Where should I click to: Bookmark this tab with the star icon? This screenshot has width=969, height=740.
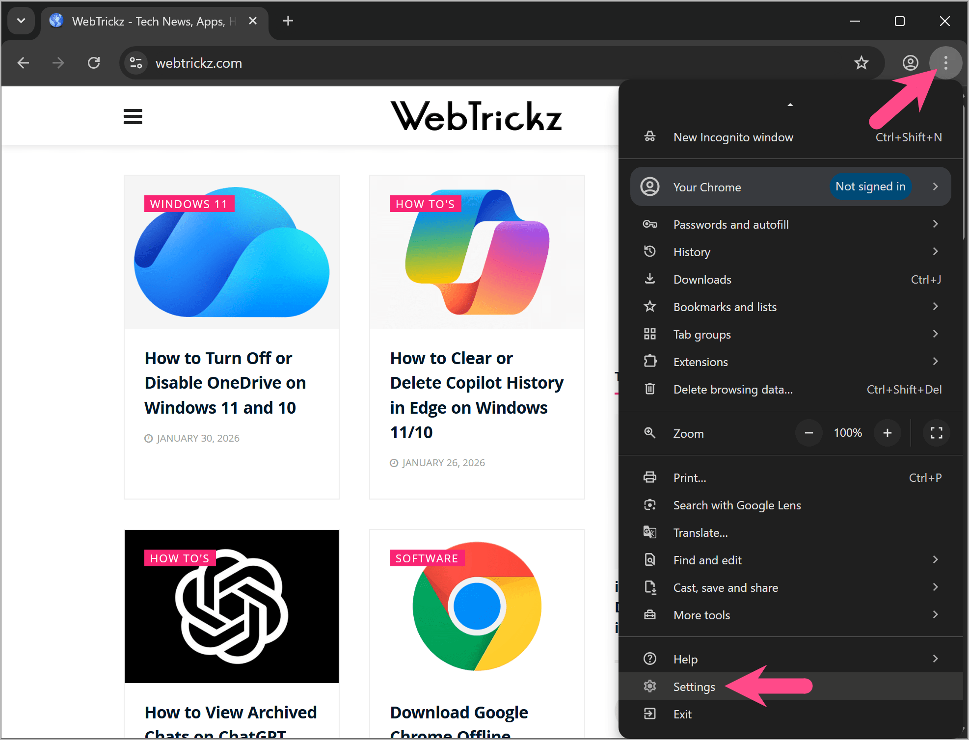pos(861,63)
